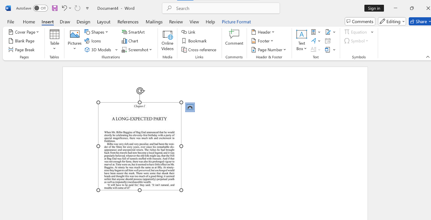Click the Save icon in title bar

click(55, 8)
